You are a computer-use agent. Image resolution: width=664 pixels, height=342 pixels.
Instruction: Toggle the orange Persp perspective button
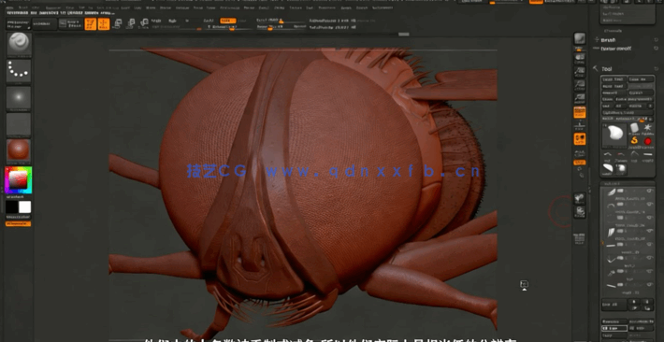(x=579, y=112)
